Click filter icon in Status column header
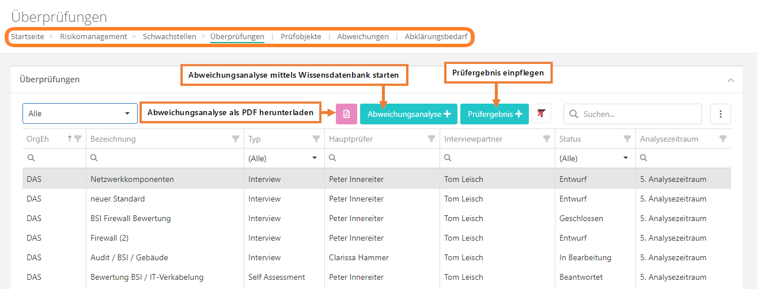757x289 pixels. [x=627, y=139]
